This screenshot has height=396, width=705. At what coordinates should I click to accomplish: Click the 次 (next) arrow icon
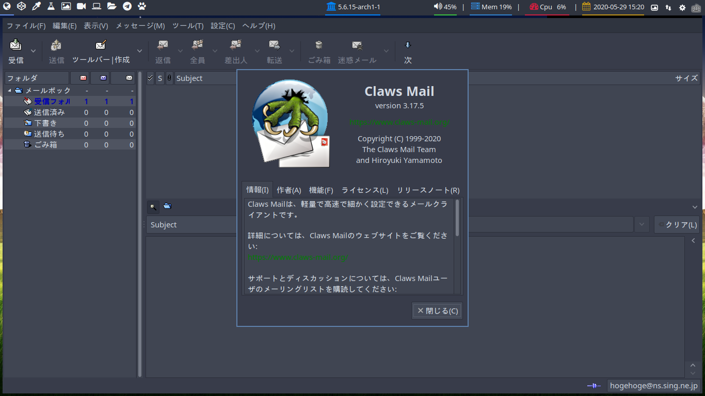pos(408,45)
